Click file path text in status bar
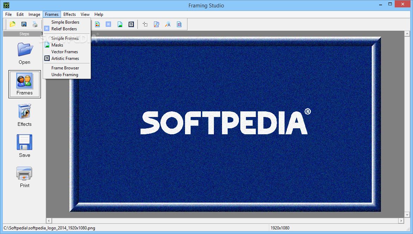The image size is (413, 234). 49,228
